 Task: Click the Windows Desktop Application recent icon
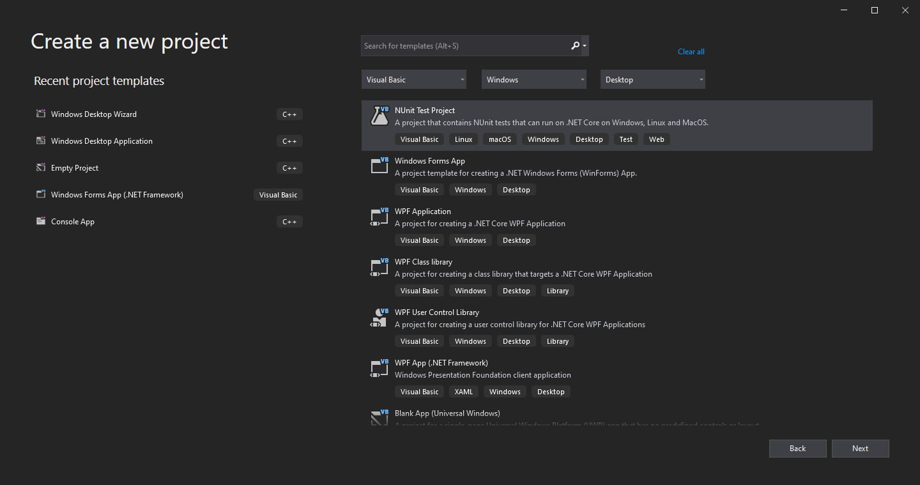tap(41, 141)
